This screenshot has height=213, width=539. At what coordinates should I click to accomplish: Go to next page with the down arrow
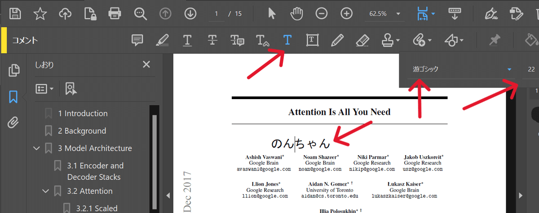point(190,14)
